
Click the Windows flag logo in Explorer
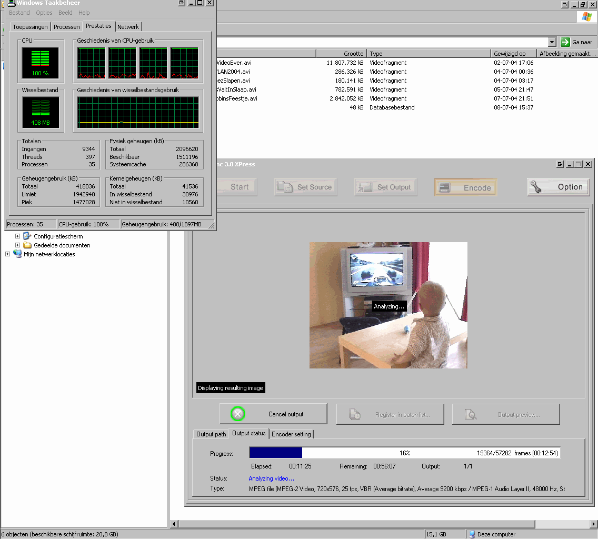[x=586, y=17]
